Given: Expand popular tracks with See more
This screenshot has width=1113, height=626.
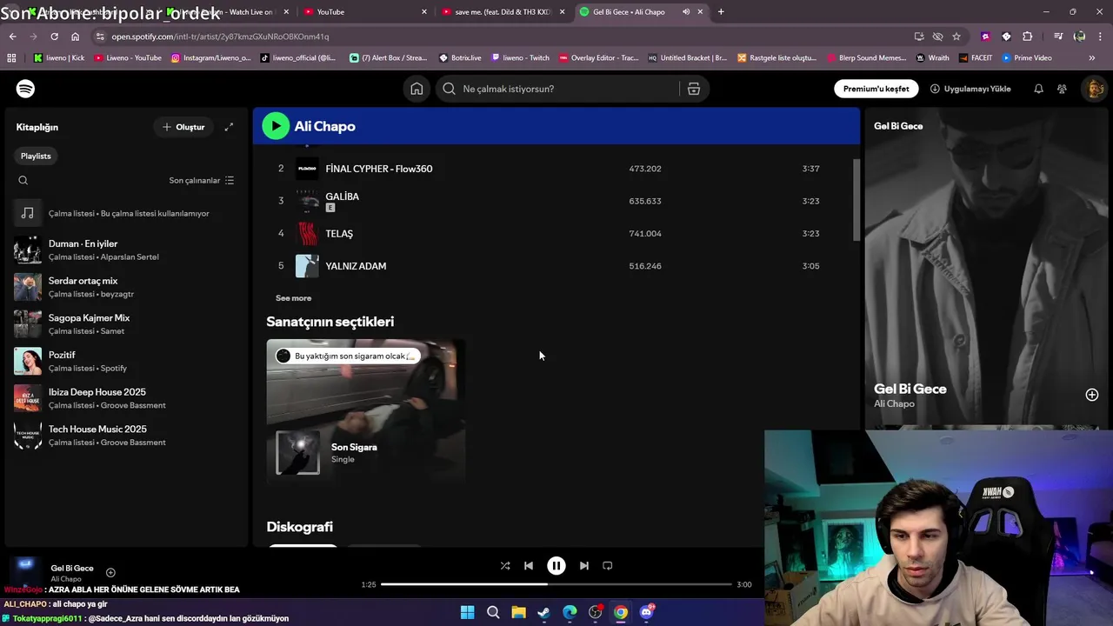Looking at the screenshot, I should click(293, 298).
